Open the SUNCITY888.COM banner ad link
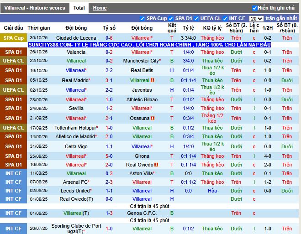 click(149, 45)
